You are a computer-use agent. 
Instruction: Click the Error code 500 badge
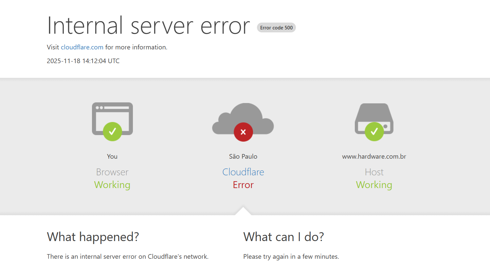tap(277, 28)
